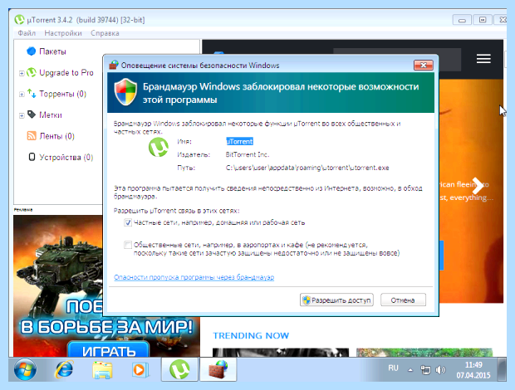Screen dimensions: 515x390
Task: Expand the Метки node
Action: coord(22,115)
